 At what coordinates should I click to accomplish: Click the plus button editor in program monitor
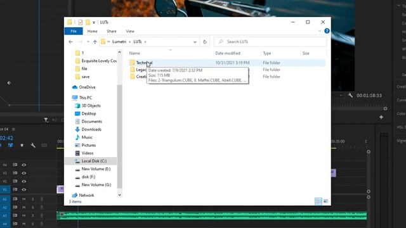381,117
